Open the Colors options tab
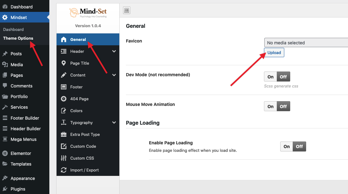 88,111
